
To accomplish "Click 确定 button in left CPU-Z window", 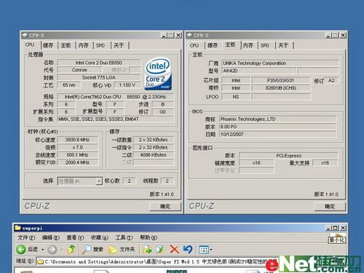I will [x=165, y=206].
